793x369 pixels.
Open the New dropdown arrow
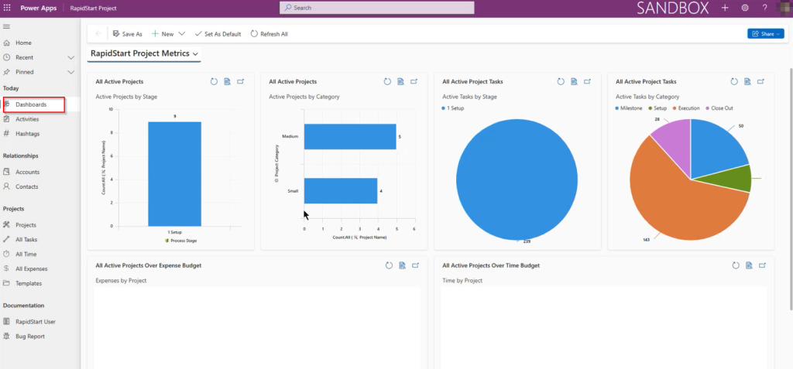tap(182, 34)
